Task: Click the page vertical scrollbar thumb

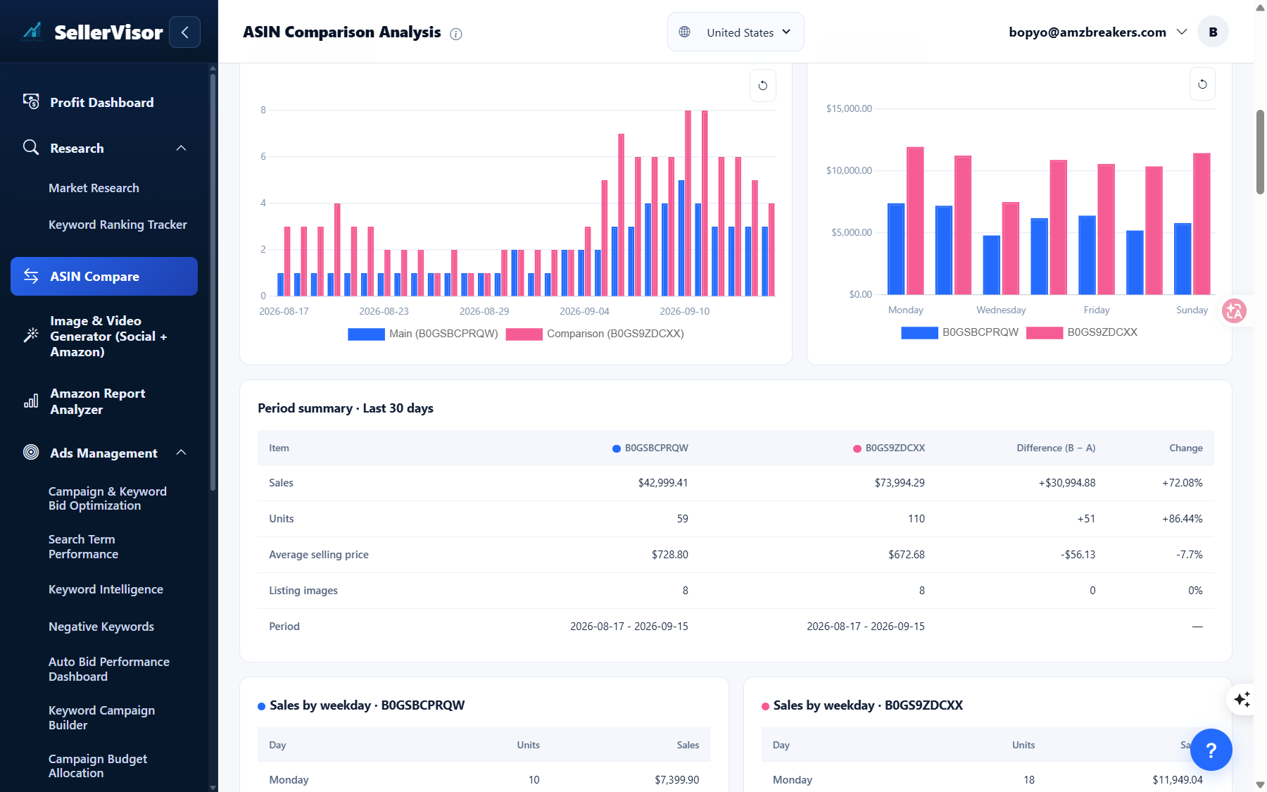Action: coord(1260,151)
